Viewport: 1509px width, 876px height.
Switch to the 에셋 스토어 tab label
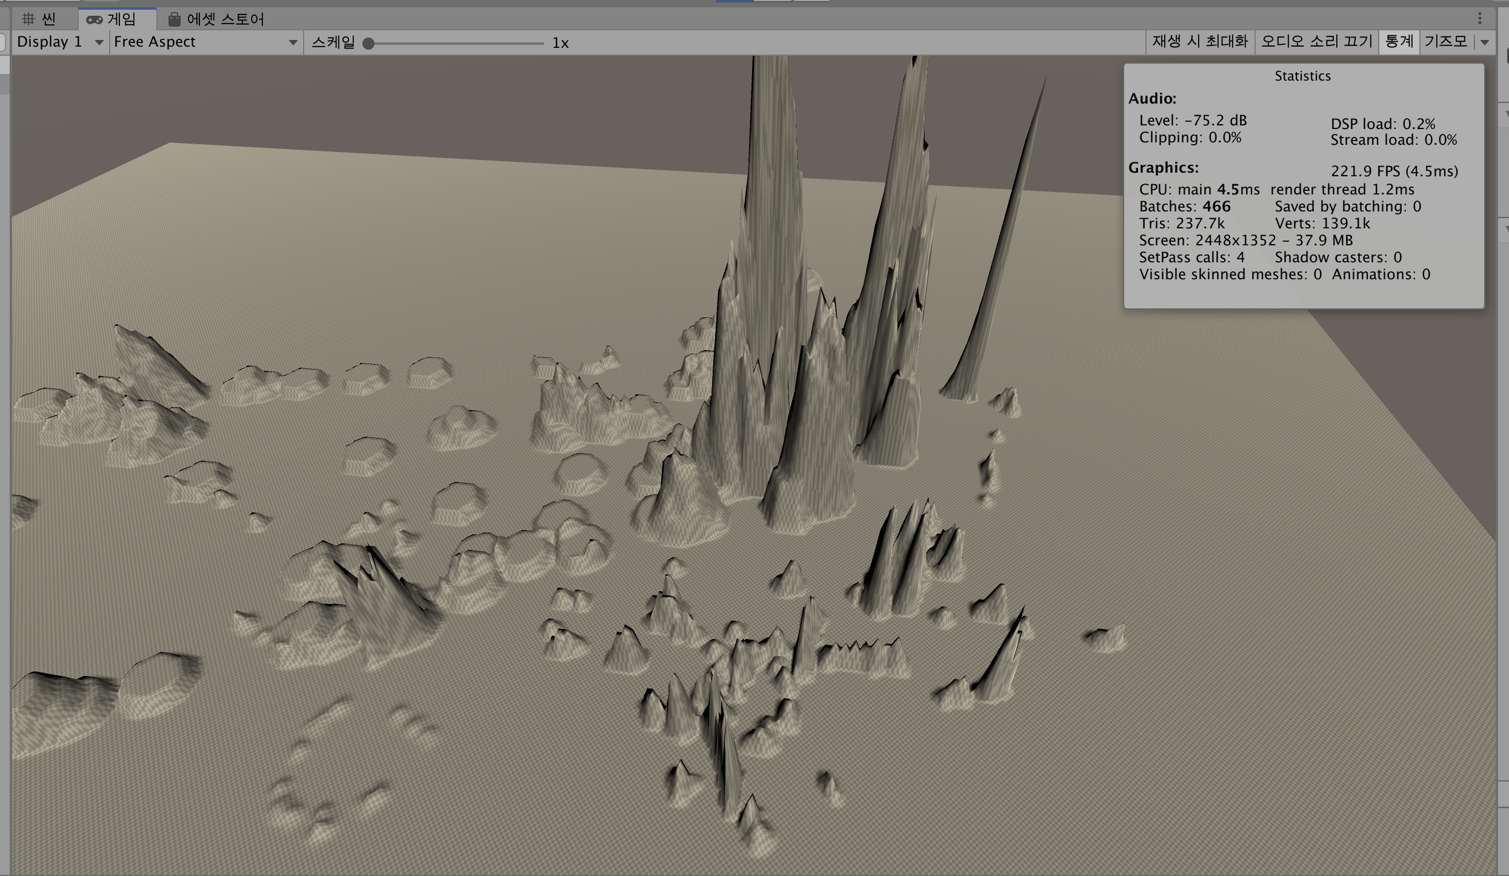pos(225,19)
